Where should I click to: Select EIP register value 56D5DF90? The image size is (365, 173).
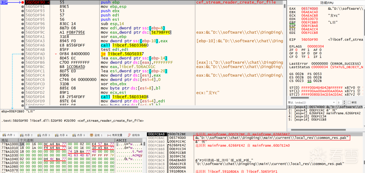tap(309, 40)
